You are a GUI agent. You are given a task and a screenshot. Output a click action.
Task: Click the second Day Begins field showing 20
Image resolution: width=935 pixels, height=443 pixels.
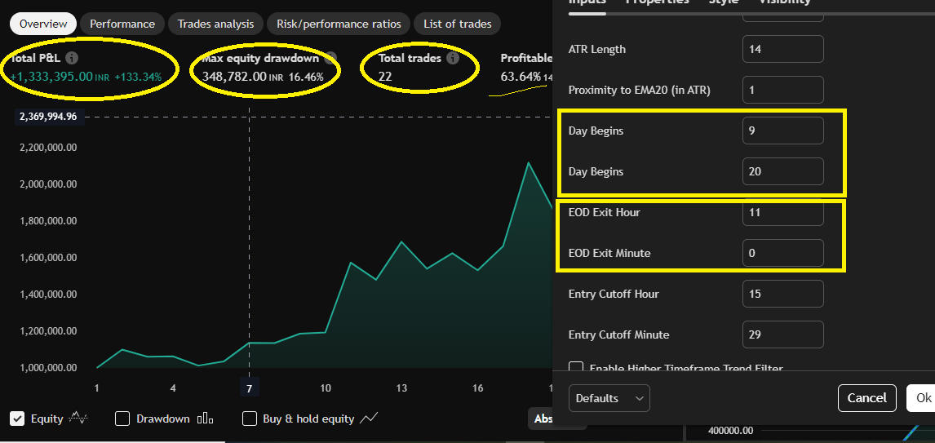click(x=783, y=171)
